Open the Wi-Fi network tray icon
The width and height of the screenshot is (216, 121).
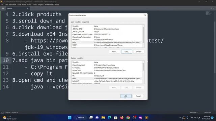pyautogui.click(x=192, y=118)
